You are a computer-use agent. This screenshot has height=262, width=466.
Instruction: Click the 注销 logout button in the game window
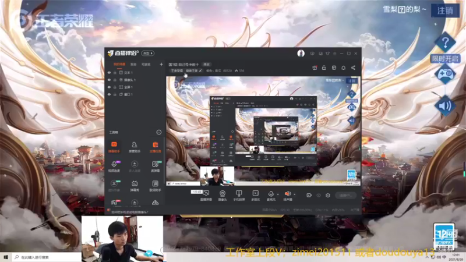pyautogui.click(x=445, y=10)
